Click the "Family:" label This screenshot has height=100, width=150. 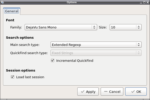point(16,27)
